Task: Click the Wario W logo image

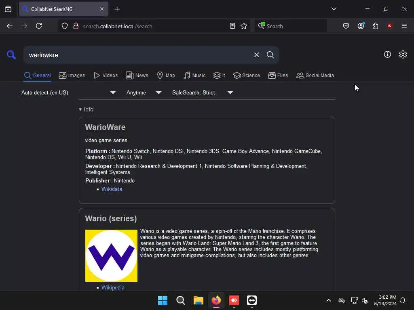Action: click(111, 256)
